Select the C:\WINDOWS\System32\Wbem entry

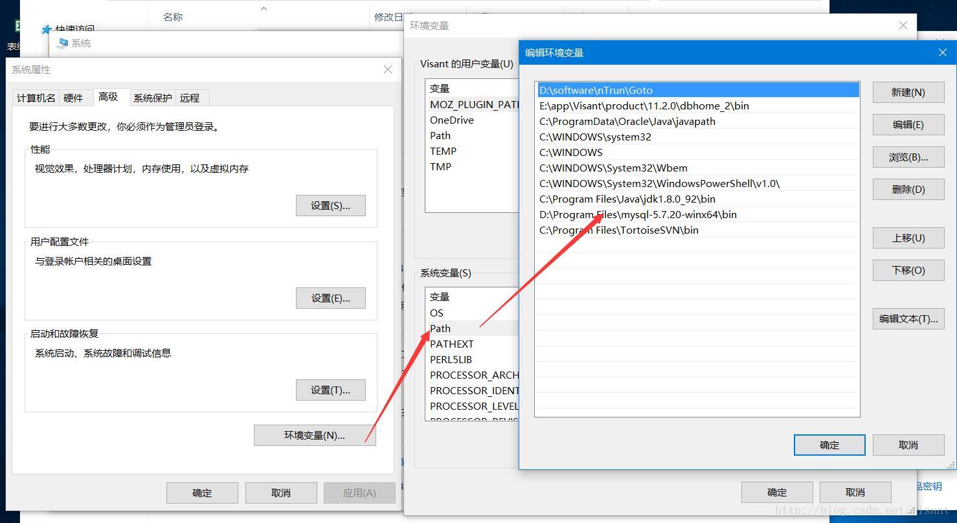697,168
